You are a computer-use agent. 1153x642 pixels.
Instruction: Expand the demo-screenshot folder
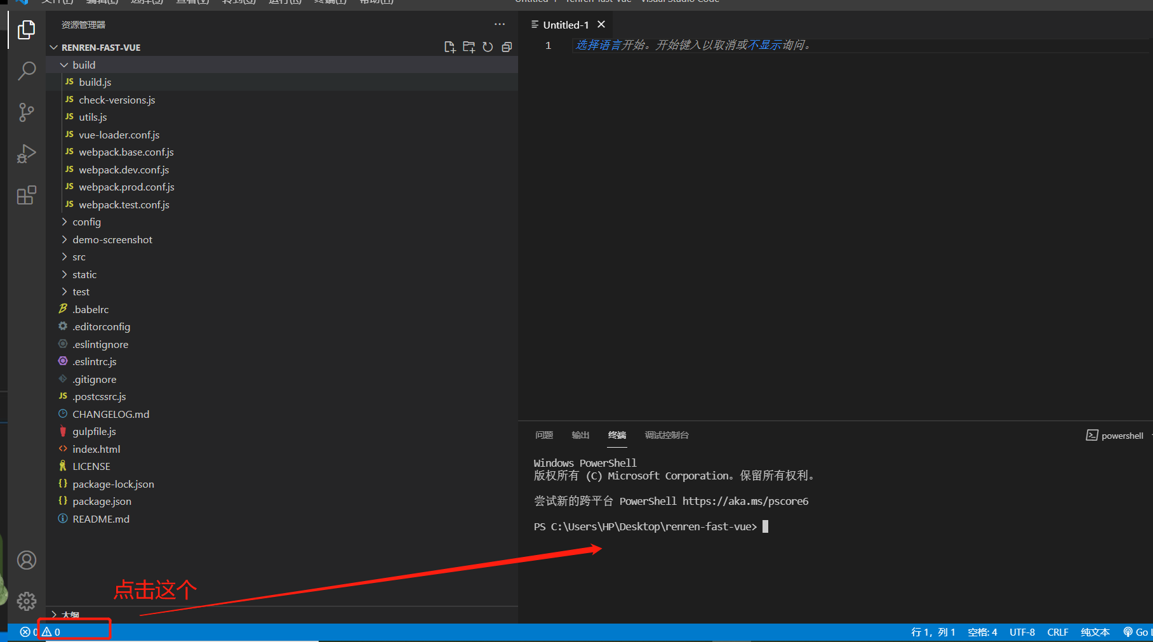[x=282, y=239]
